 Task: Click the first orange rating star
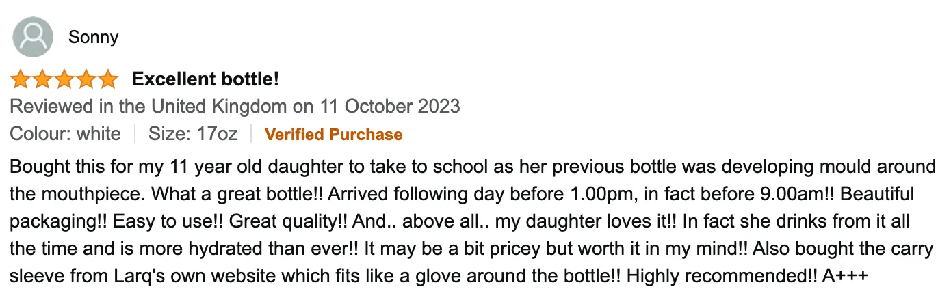coord(21,79)
